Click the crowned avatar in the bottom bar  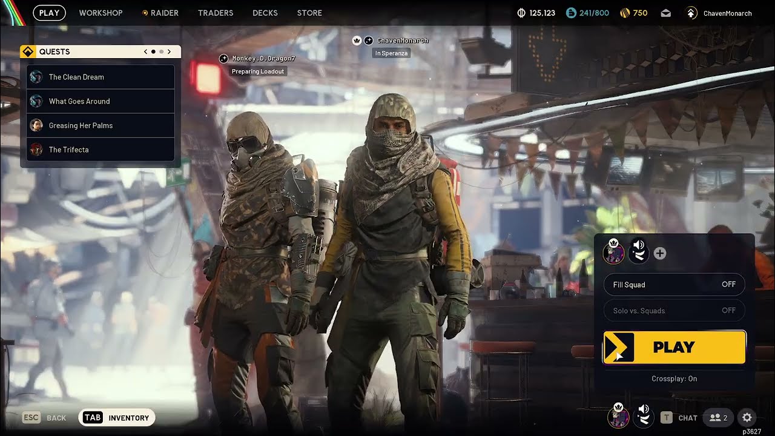[618, 417]
